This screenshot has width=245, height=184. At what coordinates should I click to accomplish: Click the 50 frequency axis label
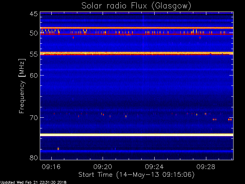34,33
